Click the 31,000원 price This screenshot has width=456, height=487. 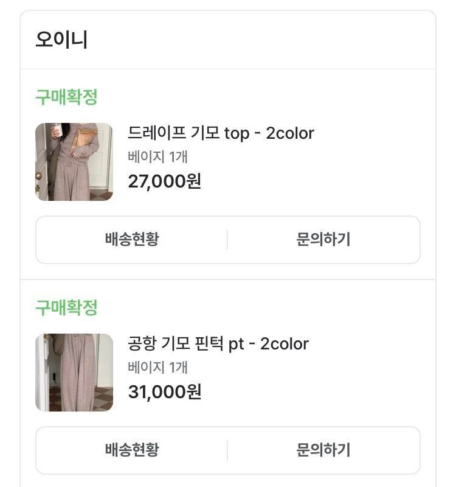(164, 391)
